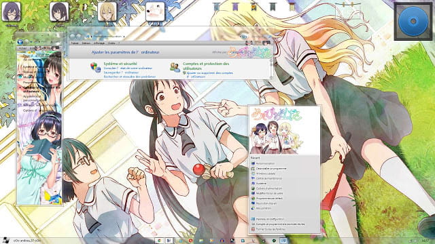
Task: Open desktop icon of girl with glasses
Action: [x=12, y=12]
